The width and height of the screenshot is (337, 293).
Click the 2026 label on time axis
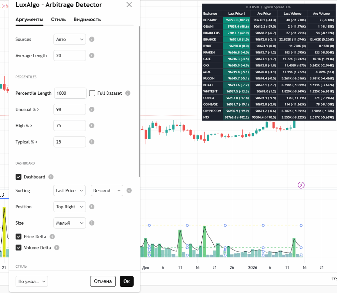(x=252, y=268)
